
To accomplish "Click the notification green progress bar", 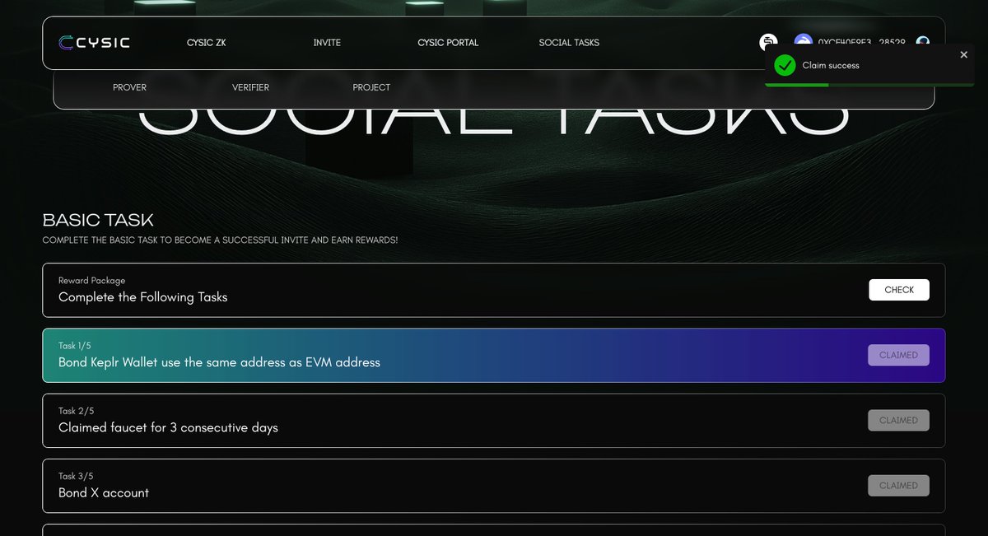I will (796, 84).
